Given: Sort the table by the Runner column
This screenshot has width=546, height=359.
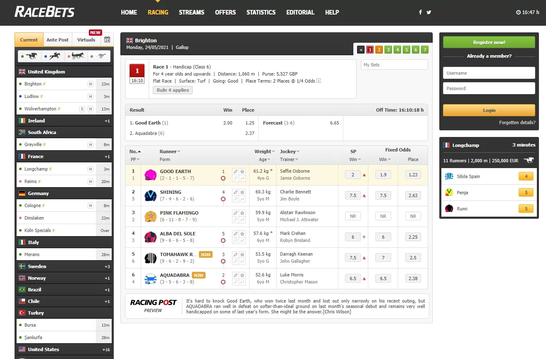Looking at the screenshot, I should 170,151.
